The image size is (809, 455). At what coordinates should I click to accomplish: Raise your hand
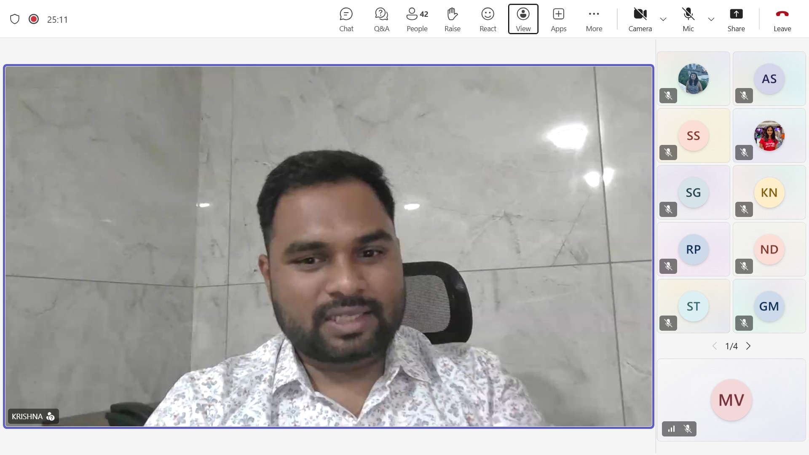point(452,19)
